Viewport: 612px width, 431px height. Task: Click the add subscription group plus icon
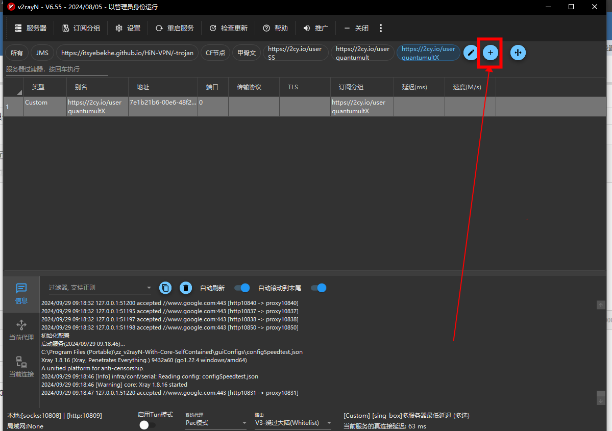point(490,53)
